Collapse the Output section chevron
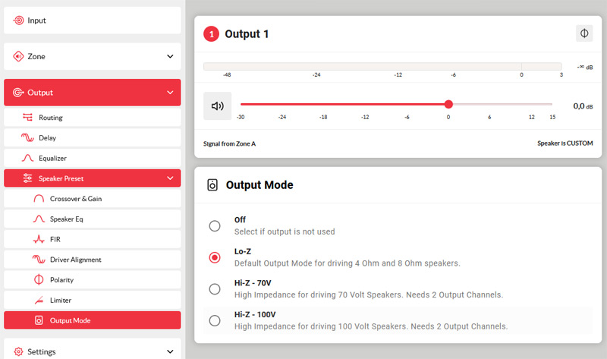This screenshot has width=607, height=359. [x=170, y=93]
